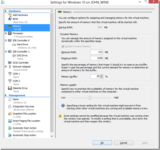Click the 'Boot from CD' label

pyautogui.click(x=21, y=22)
